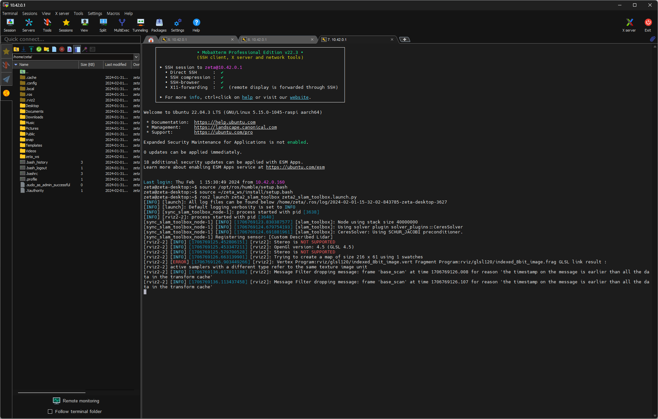Screen dimensions: 658x419
Task: Open the Macros paper plane sidebar tab
Action: [6, 79]
